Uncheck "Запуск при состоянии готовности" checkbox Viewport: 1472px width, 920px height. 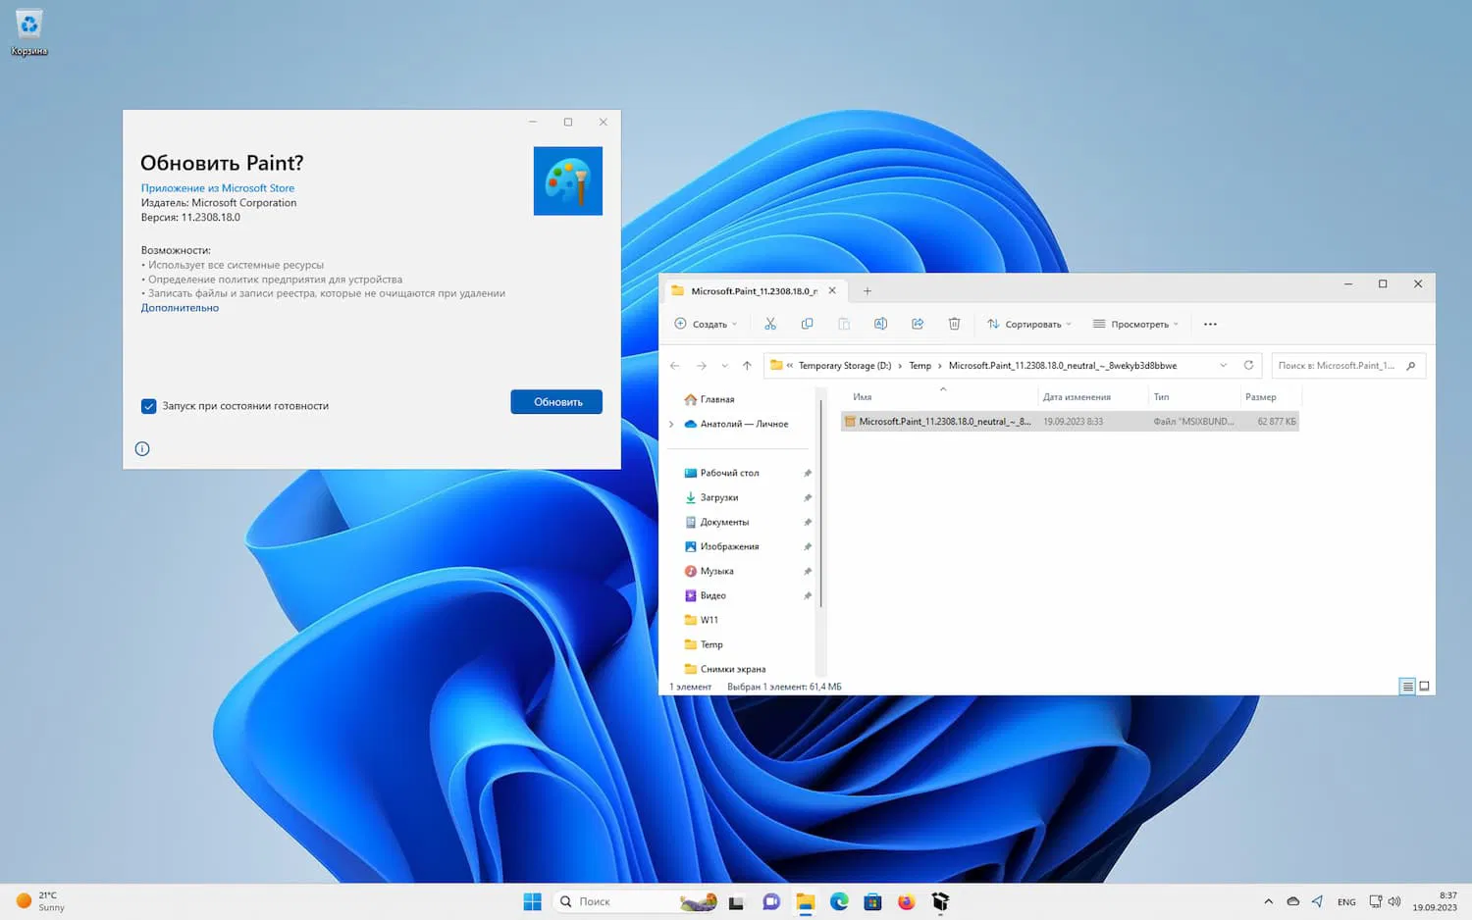(149, 406)
